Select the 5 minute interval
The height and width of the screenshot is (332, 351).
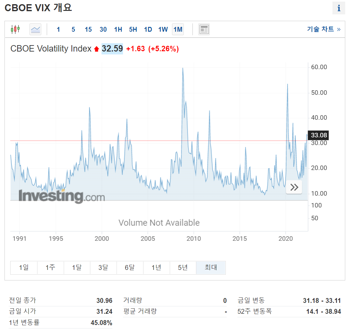[73, 29]
